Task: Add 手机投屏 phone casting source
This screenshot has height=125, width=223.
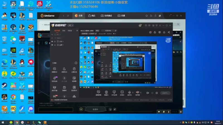Action: 114,93
